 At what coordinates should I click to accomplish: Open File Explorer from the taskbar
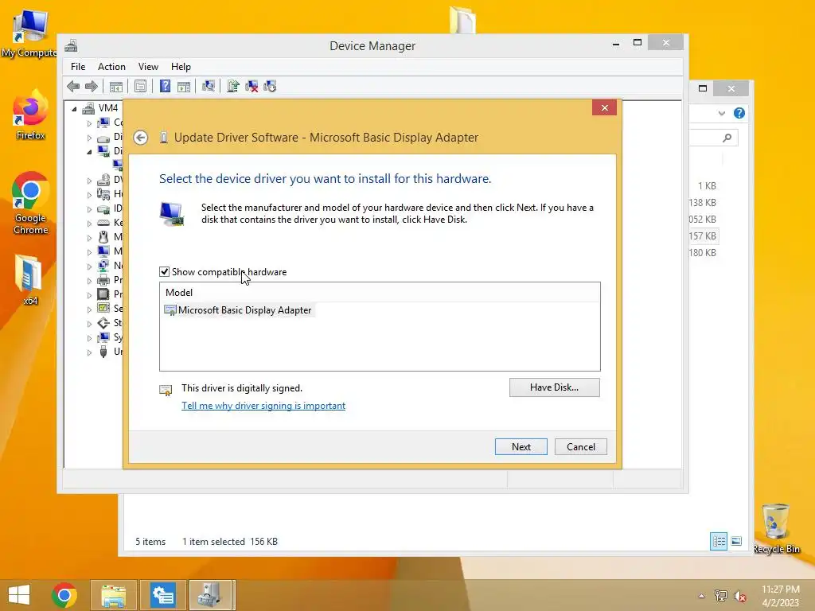coord(113,595)
